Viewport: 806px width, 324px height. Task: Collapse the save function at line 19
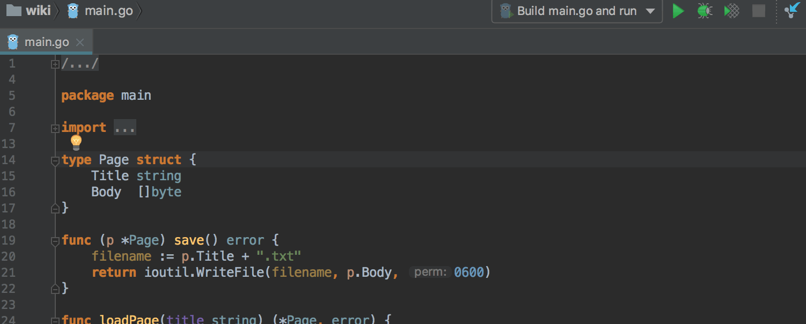55,241
